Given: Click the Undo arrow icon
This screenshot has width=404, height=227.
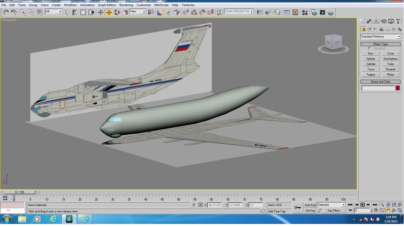Looking at the screenshot, I should pos(6,12).
